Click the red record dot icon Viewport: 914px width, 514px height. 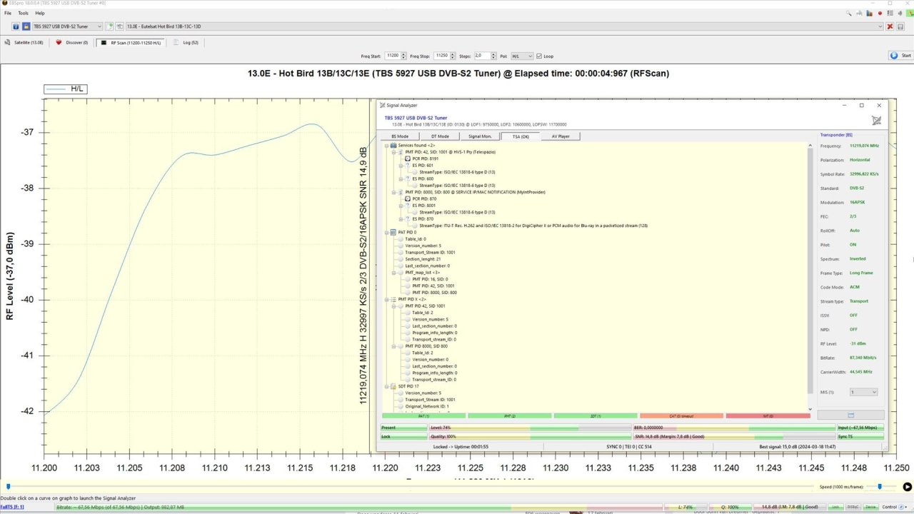click(x=880, y=13)
